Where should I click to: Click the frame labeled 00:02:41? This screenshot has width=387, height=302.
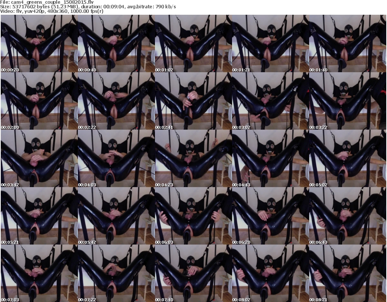193,101
